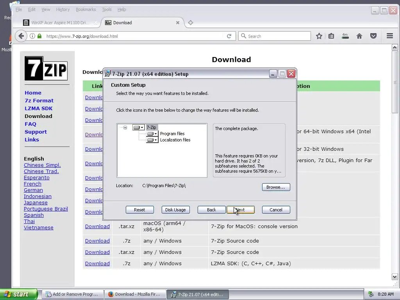
Task: Click the 7-Zip Setup title bar icon
Action: coord(108,74)
